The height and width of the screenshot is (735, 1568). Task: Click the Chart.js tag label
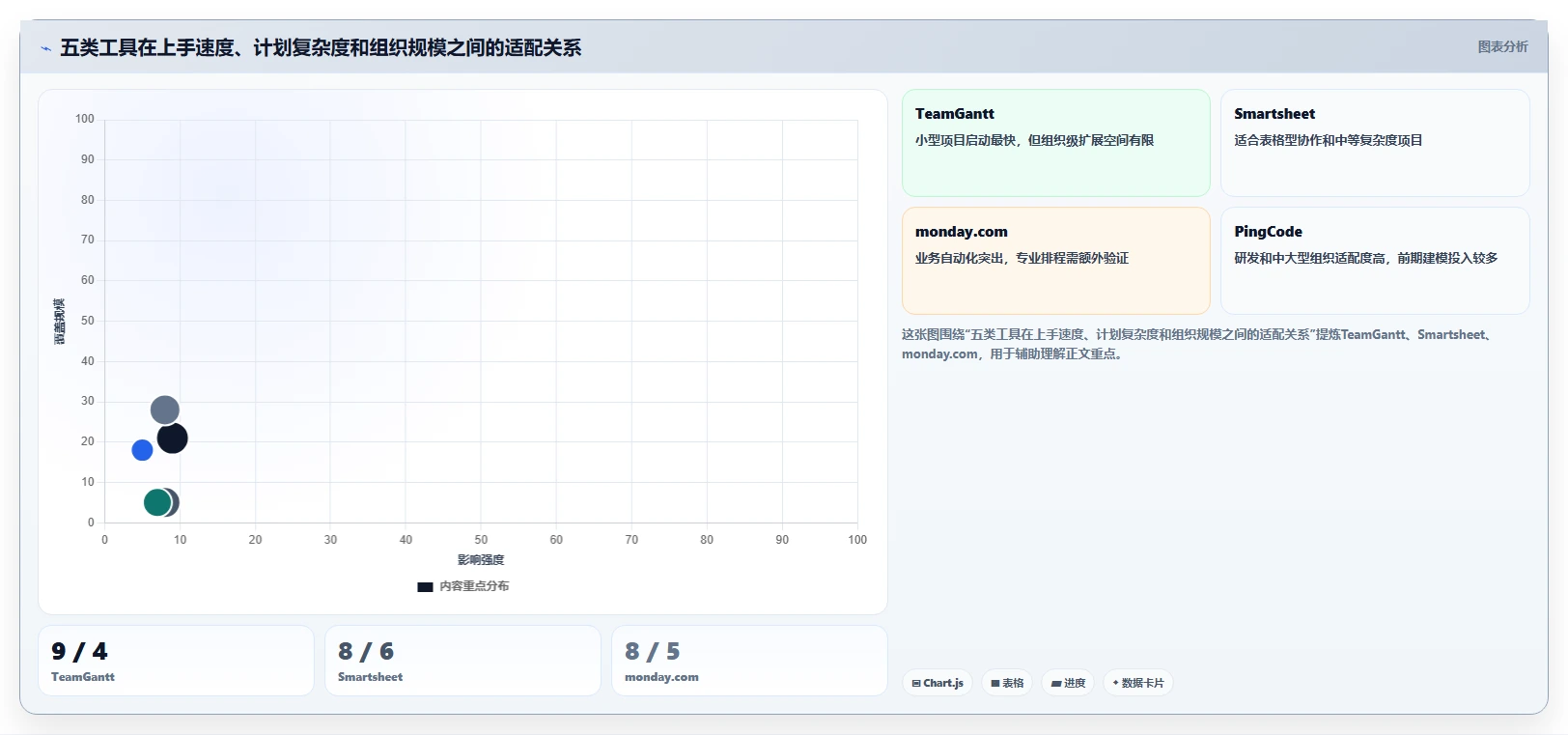pyautogui.click(x=943, y=683)
